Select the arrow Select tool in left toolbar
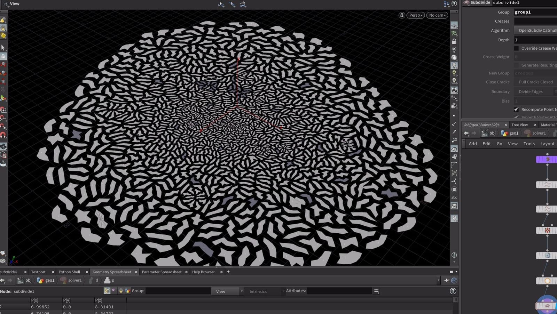 pos(3,47)
